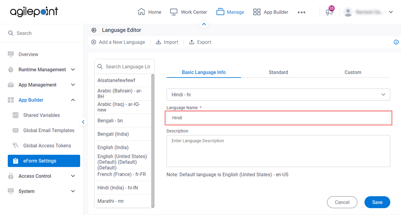Image resolution: width=401 pixels, height=215 pixels.
Task: Click the Overview chart icon
Action: tap(11, 54)
